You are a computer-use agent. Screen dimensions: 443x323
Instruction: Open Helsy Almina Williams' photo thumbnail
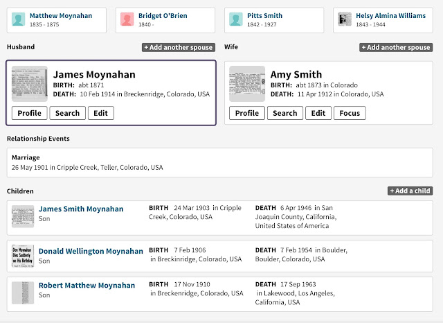(344, 20)
